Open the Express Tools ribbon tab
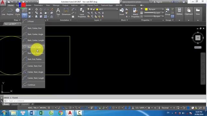 (93, 5)
